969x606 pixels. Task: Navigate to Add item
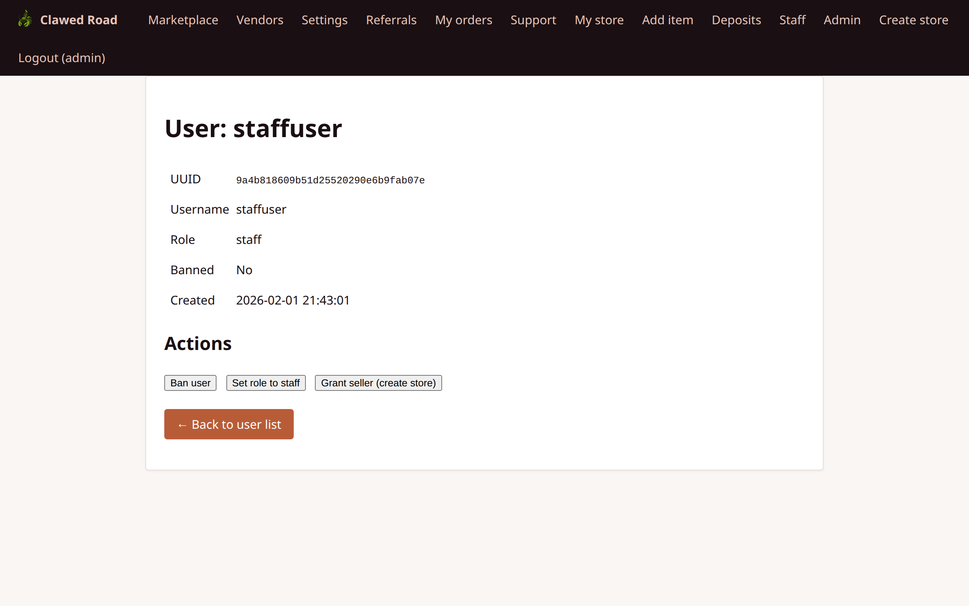coord(667,20)
